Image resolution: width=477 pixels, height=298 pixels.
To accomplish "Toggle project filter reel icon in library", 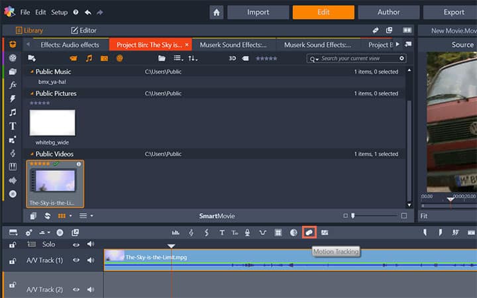I will (119, 58).
